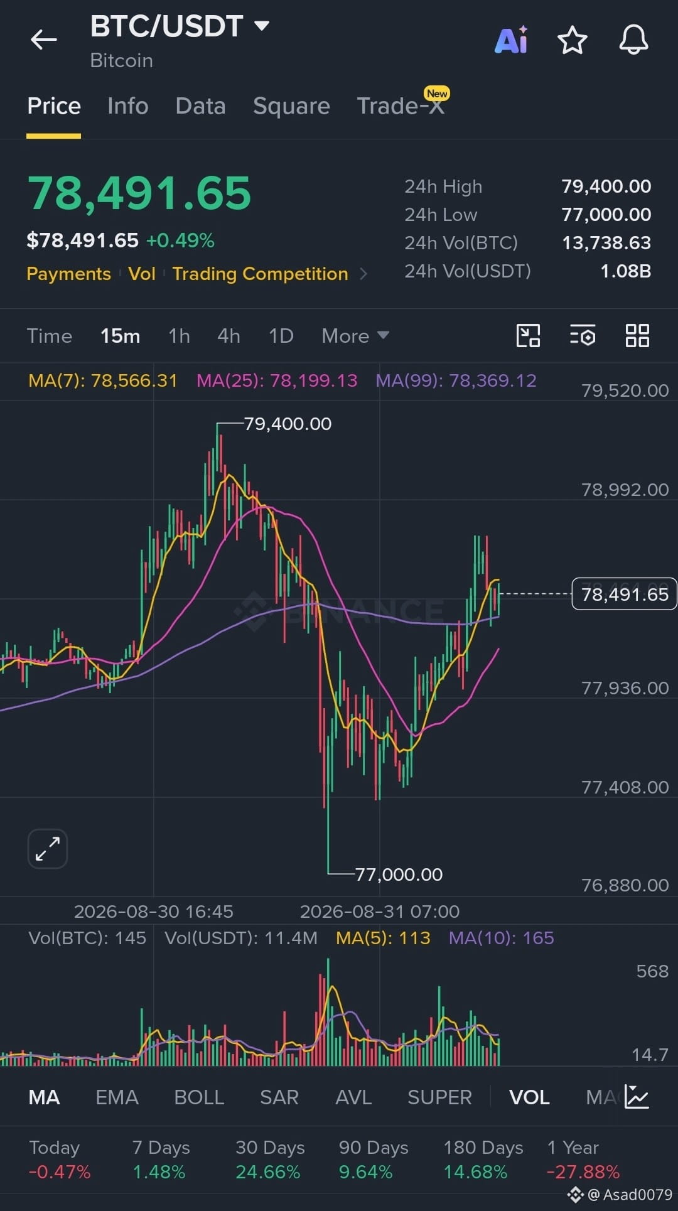The height and width of the screenshot is (1211, 678).
Task: Tap the Vol(BTC): 145 label
Action: 87,938
